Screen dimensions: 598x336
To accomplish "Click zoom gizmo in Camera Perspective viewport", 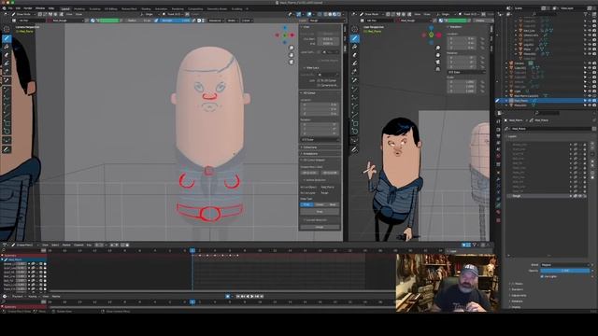I will tap(292, 48).
